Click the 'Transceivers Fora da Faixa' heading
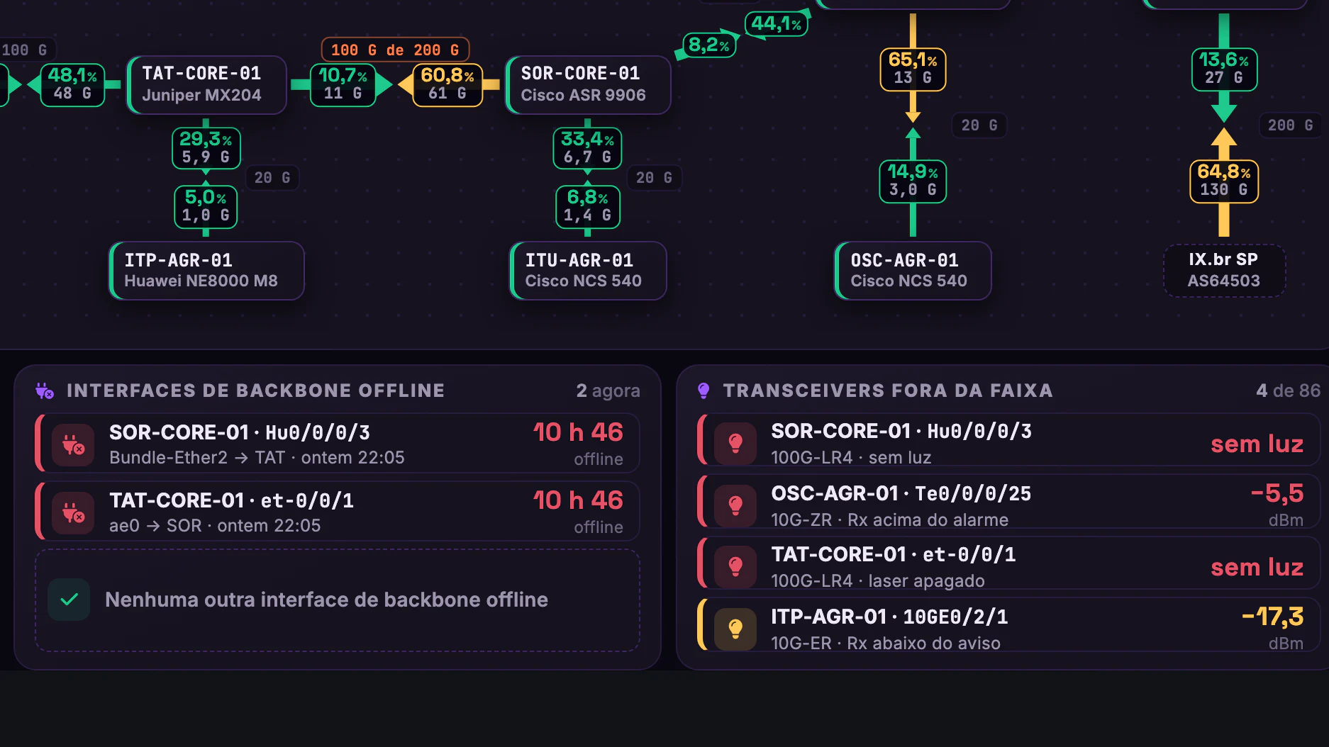This screenshot has width=1329, height=747. point(888,391)
